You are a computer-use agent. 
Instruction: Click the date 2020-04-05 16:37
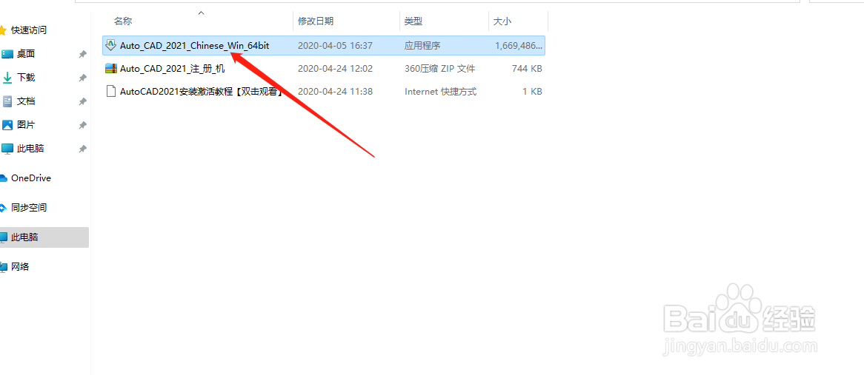tap(335, 46)
